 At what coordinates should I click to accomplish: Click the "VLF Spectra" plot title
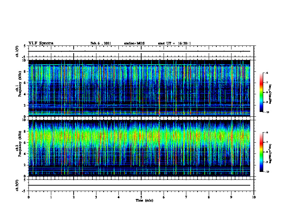[x=41, y=43]
